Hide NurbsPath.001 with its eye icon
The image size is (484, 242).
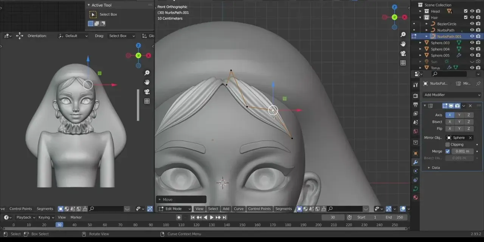[472, 36]
